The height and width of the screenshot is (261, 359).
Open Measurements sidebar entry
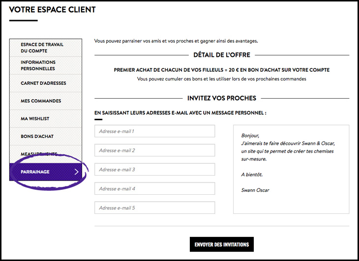pos(39,154)
